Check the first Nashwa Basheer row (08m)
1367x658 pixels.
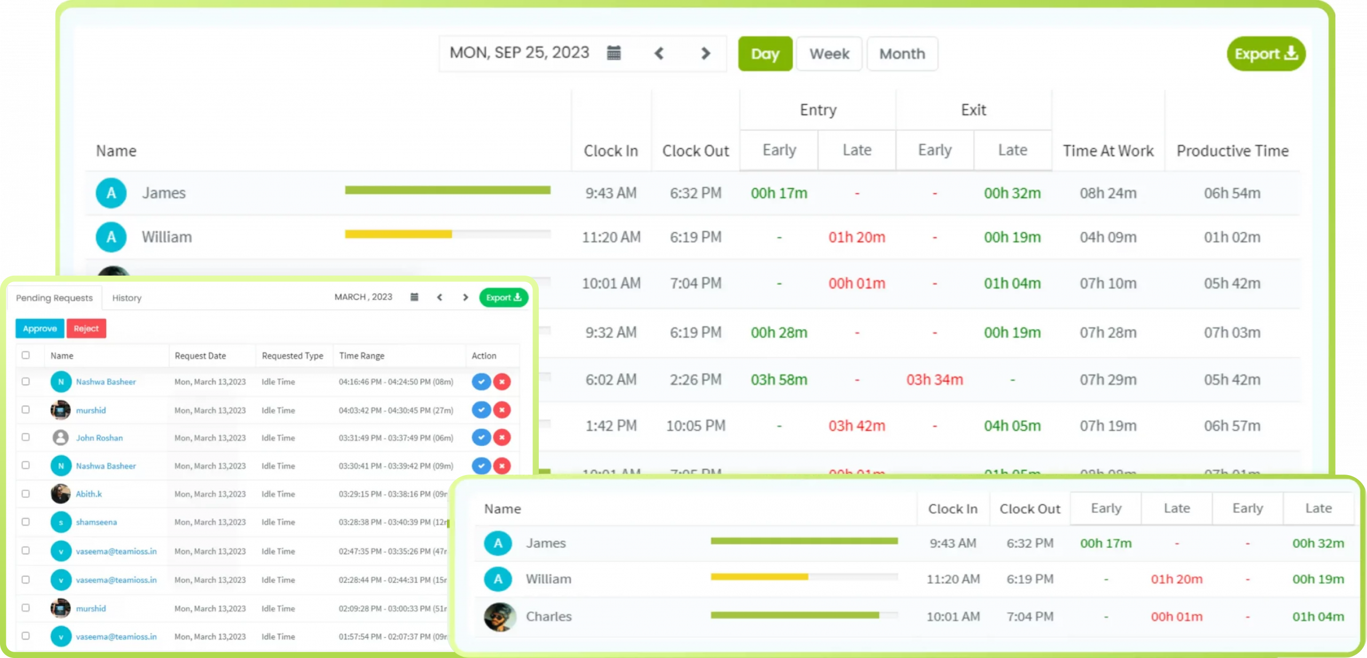point(26,382)
